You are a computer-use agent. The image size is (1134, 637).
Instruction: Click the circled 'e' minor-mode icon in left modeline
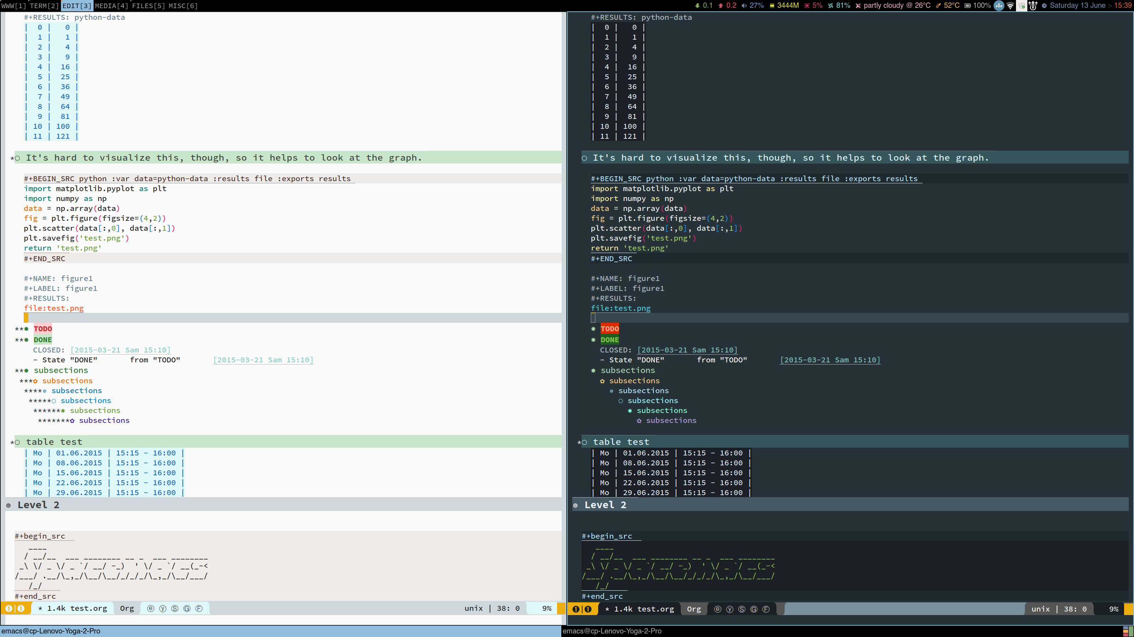151,608
